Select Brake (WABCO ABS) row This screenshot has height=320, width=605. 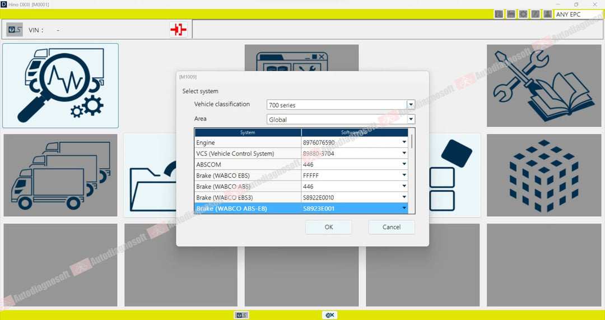coord(301,187)
